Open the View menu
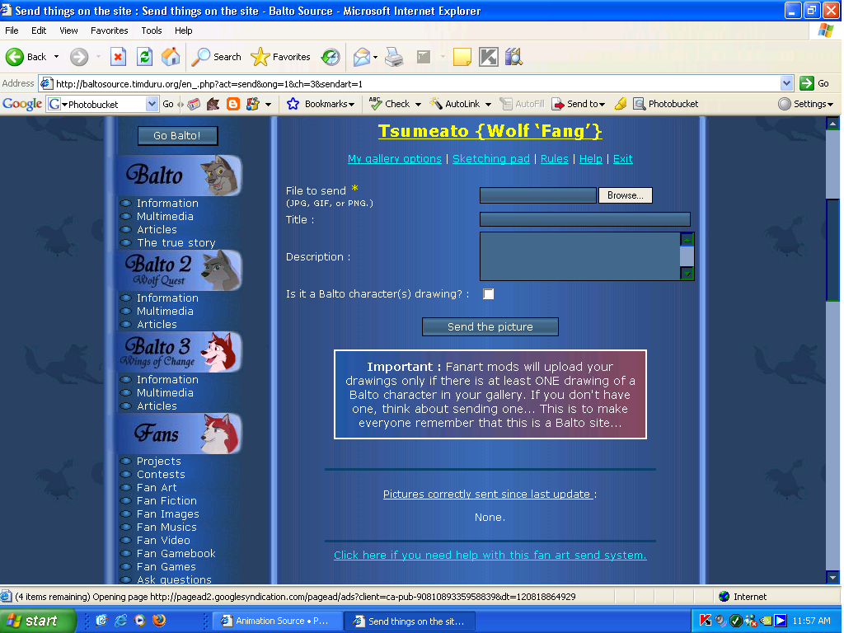The image size is (844, 633). point(68,30)
